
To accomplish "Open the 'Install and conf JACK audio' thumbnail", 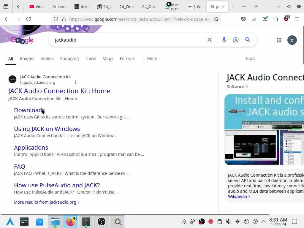I will (264, 112).
